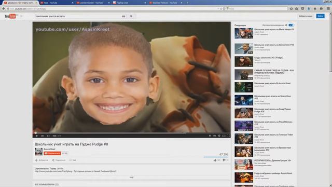Click the "ВСЕ КОММЕНТАРИИ" heading

[47, 184]
